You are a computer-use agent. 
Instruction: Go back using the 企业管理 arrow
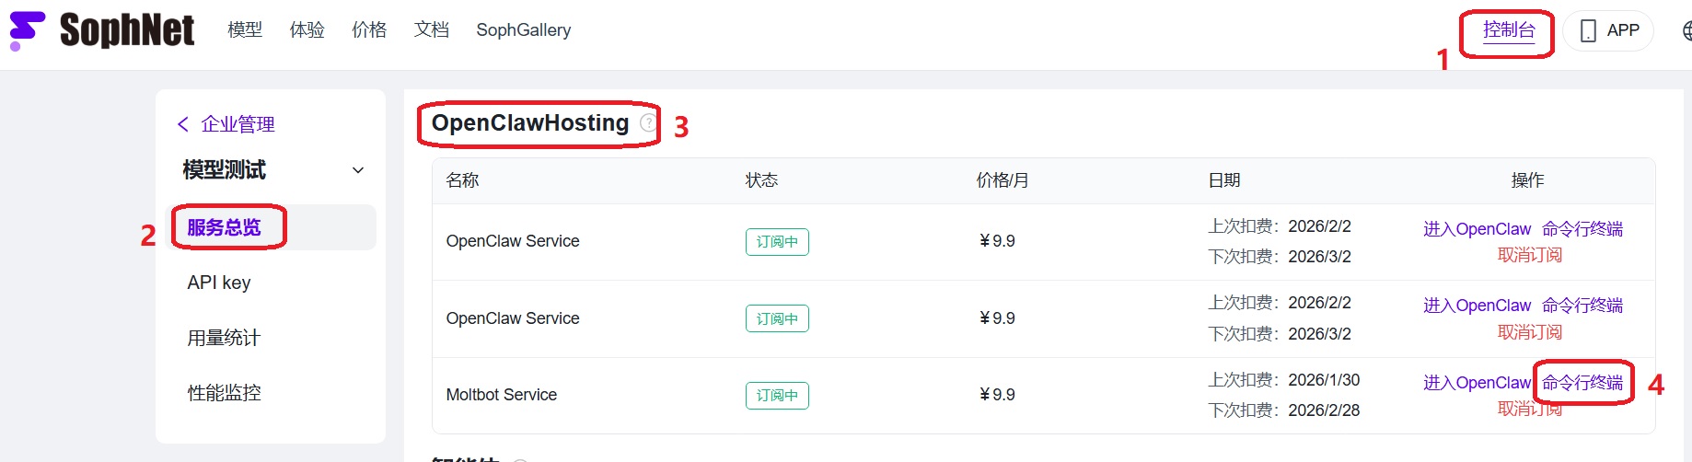click(183, 124)
